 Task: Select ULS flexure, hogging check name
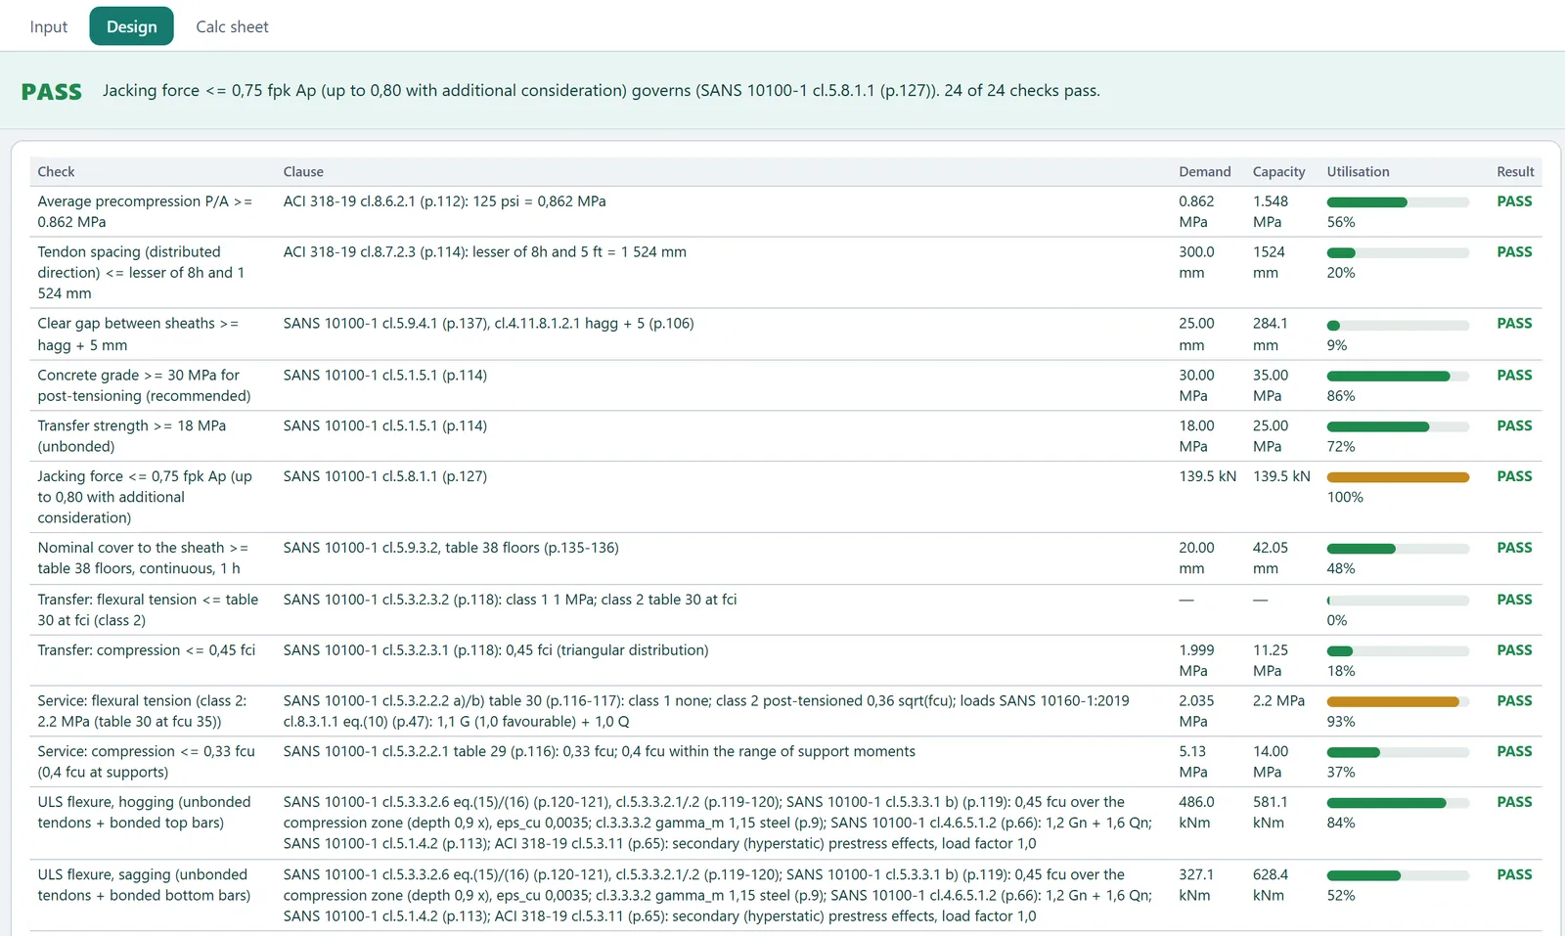click(x=144, y=812)
